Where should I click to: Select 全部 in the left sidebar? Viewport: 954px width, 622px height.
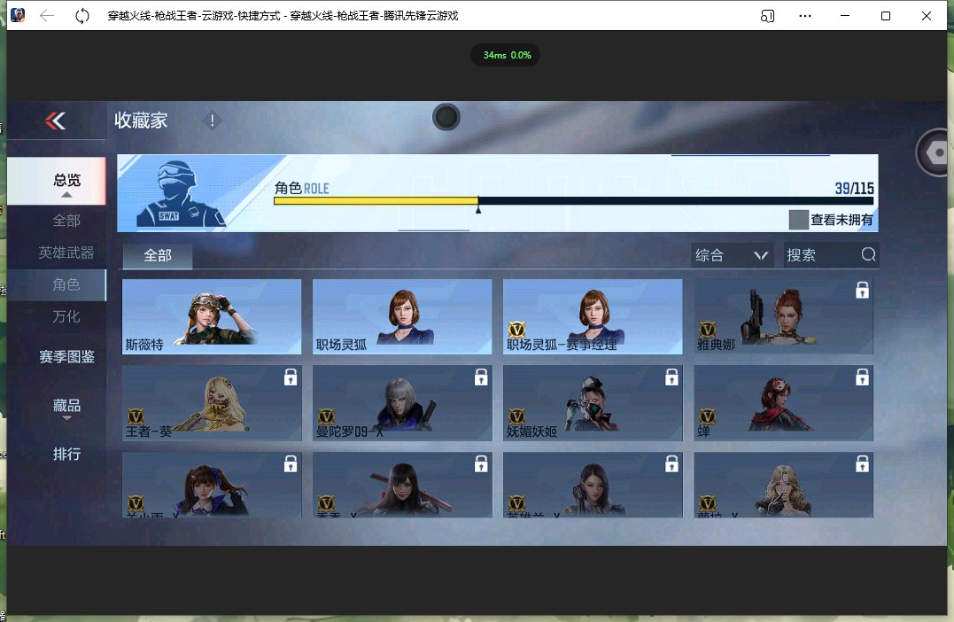(66, 221)
